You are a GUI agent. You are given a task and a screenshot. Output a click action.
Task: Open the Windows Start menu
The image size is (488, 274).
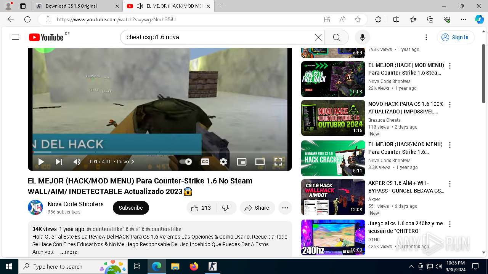click(9, 266)
